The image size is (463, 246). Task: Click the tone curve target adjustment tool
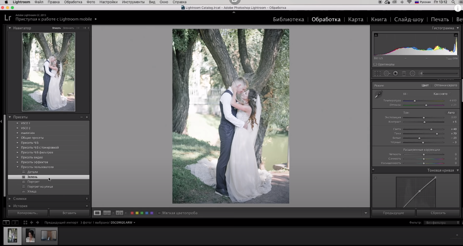[x=375, y=178]
